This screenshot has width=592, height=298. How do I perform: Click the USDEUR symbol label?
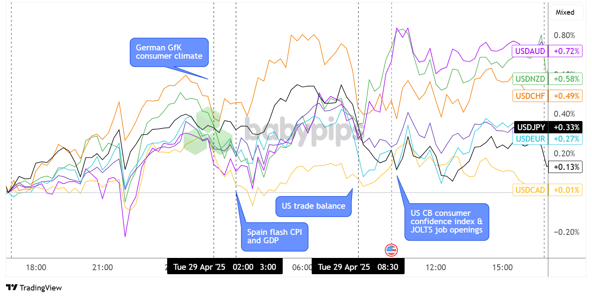click(530, 139)
